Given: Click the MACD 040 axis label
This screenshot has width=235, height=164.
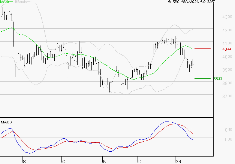Looking at the screenshot, I should tap(229, 130).
